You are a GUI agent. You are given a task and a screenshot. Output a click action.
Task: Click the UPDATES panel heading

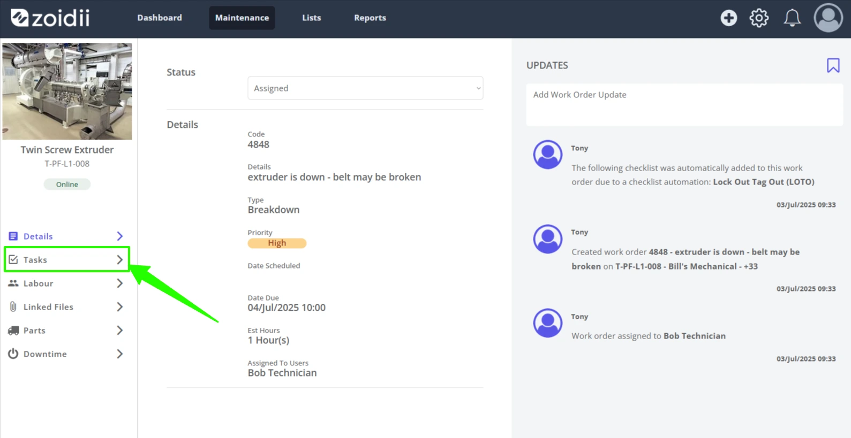(x=547, y=65)
